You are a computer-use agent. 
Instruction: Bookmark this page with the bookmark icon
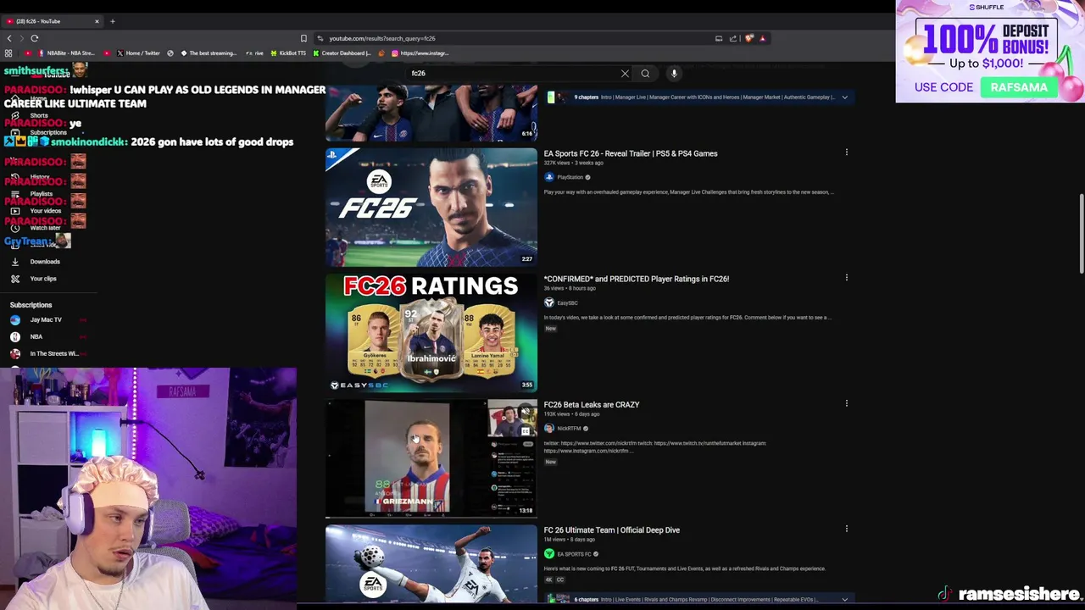(303, 38)
